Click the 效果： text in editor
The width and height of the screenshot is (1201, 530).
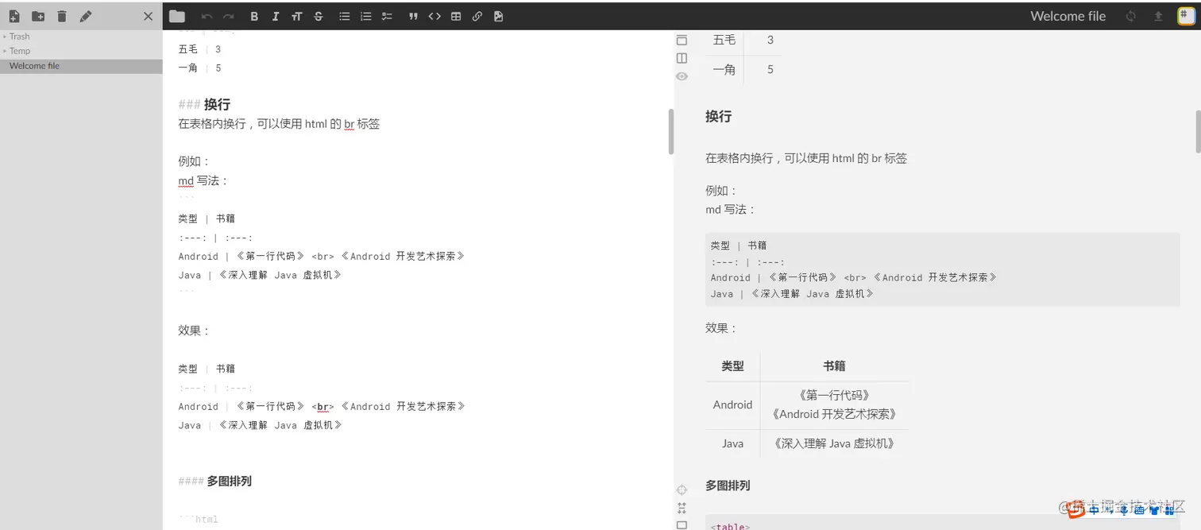tap(194, 331)
